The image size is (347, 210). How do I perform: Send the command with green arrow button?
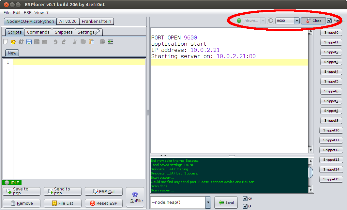pyautogui.click(x=226, y=202)
